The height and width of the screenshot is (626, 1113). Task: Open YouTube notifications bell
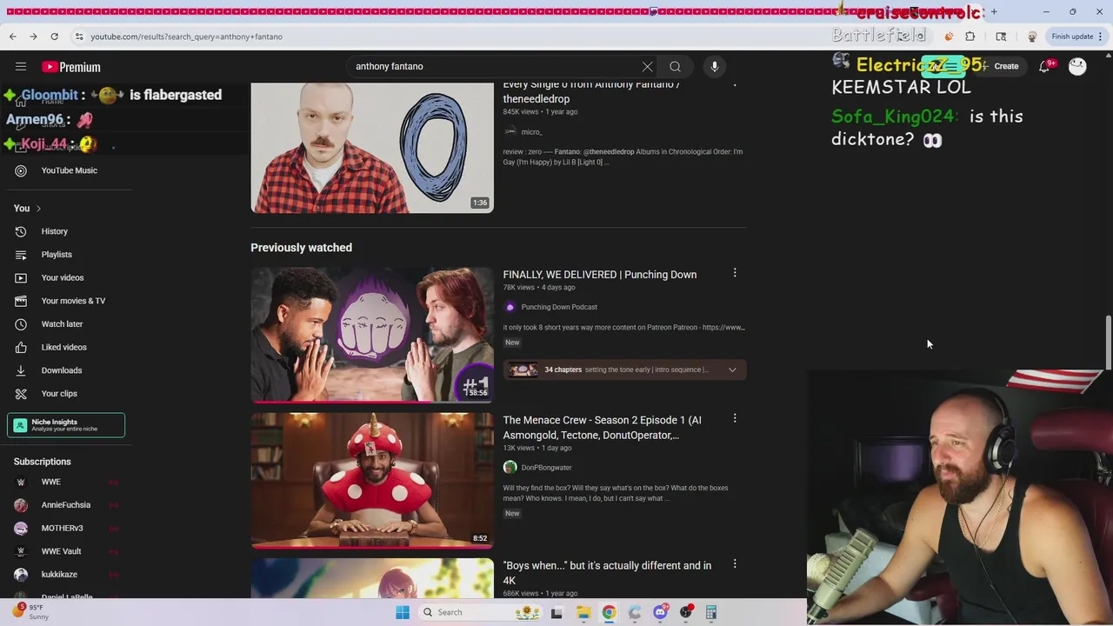pyautogui.click(x=1046, y=66)
